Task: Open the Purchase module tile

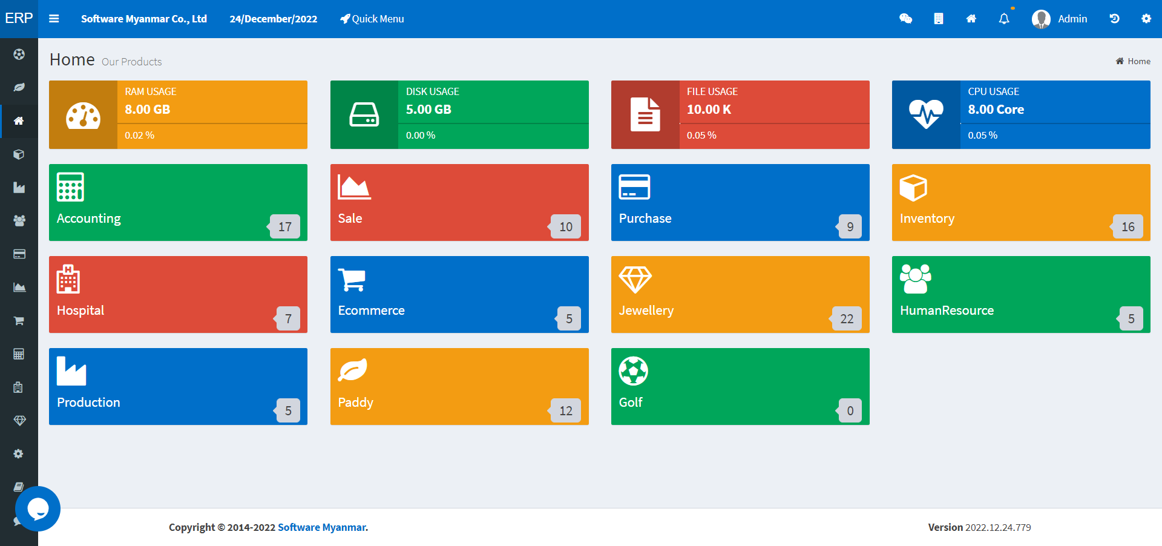Action: (740, 202)
